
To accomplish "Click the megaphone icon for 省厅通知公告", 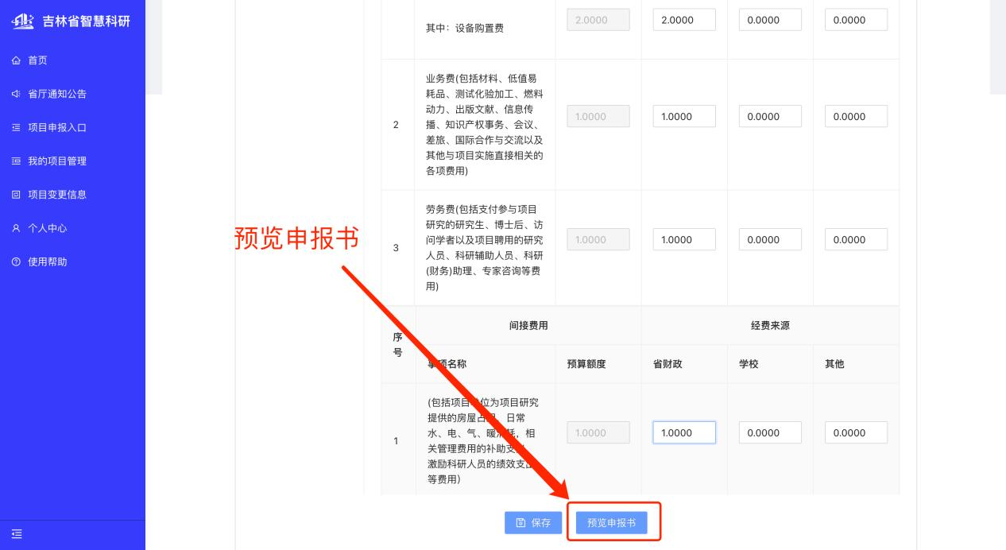I will [x=16, y=94].
